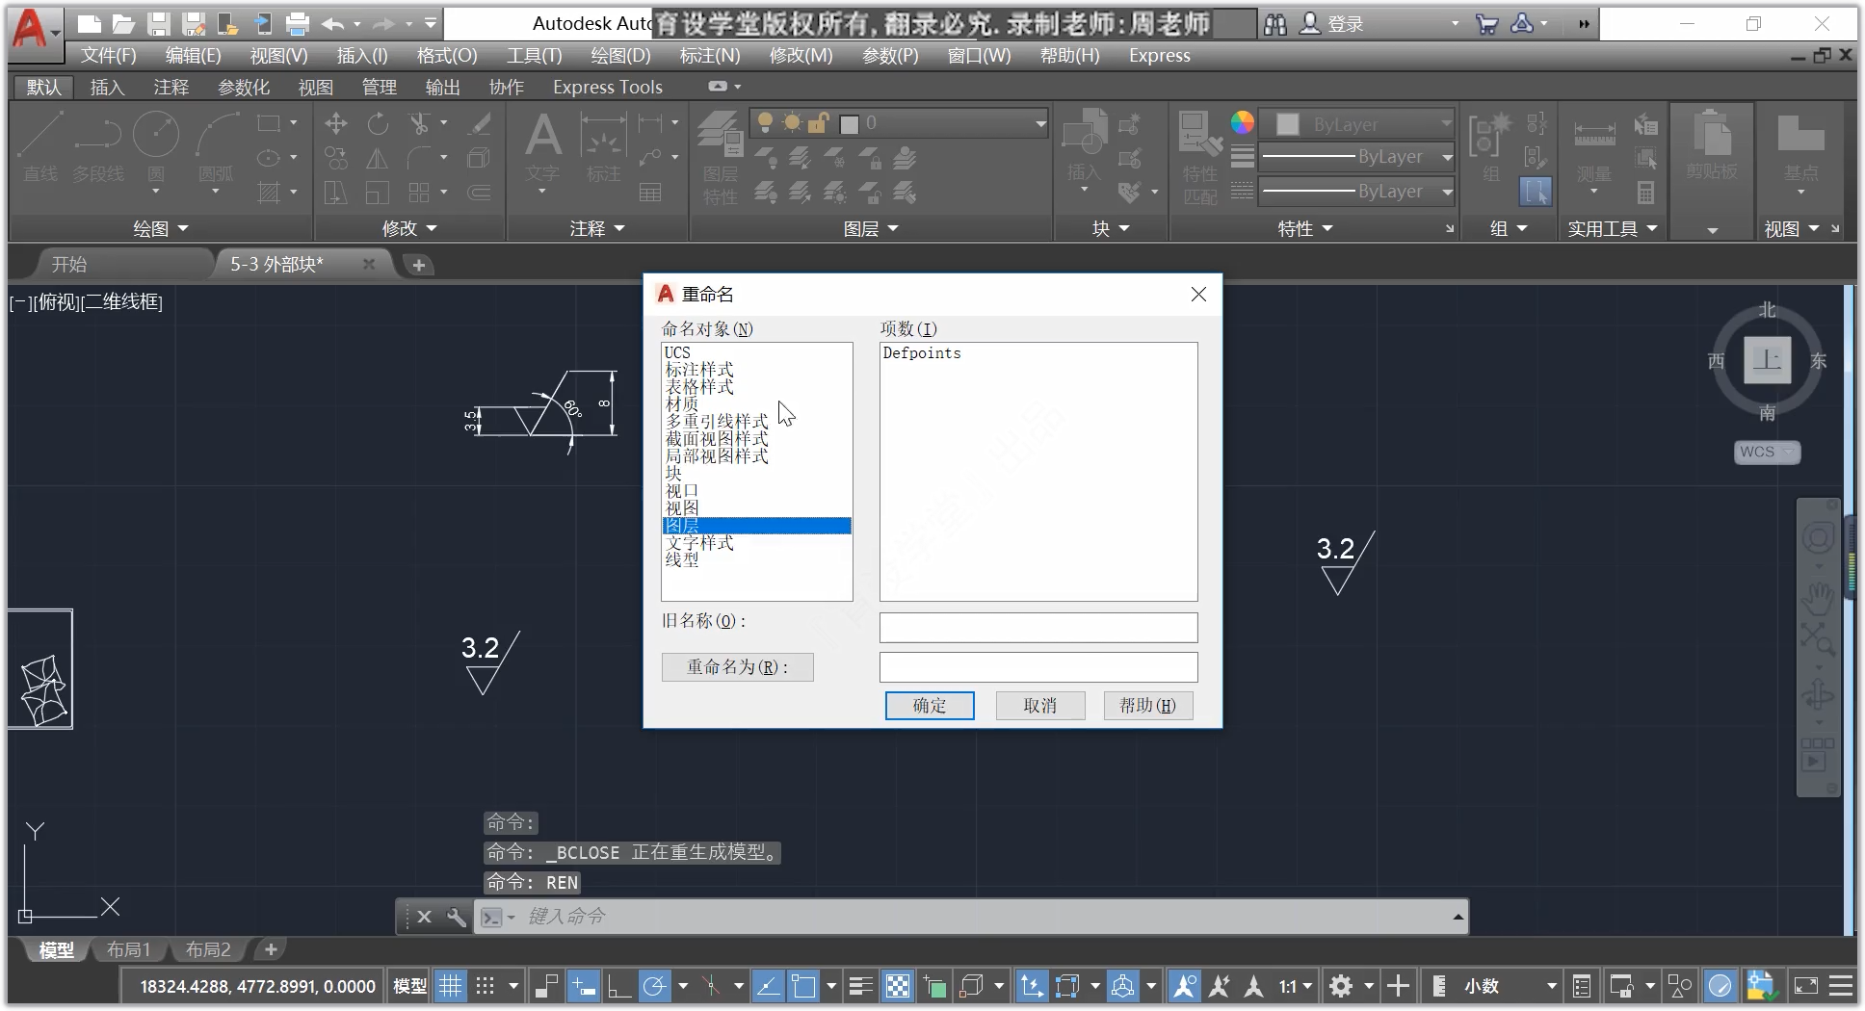Image resolution: width=1865 pixels, height=1011 pixels.
Task: Toggle clean screen full-screen mode
Action: pyautogui.click(x=1805, y=986)
